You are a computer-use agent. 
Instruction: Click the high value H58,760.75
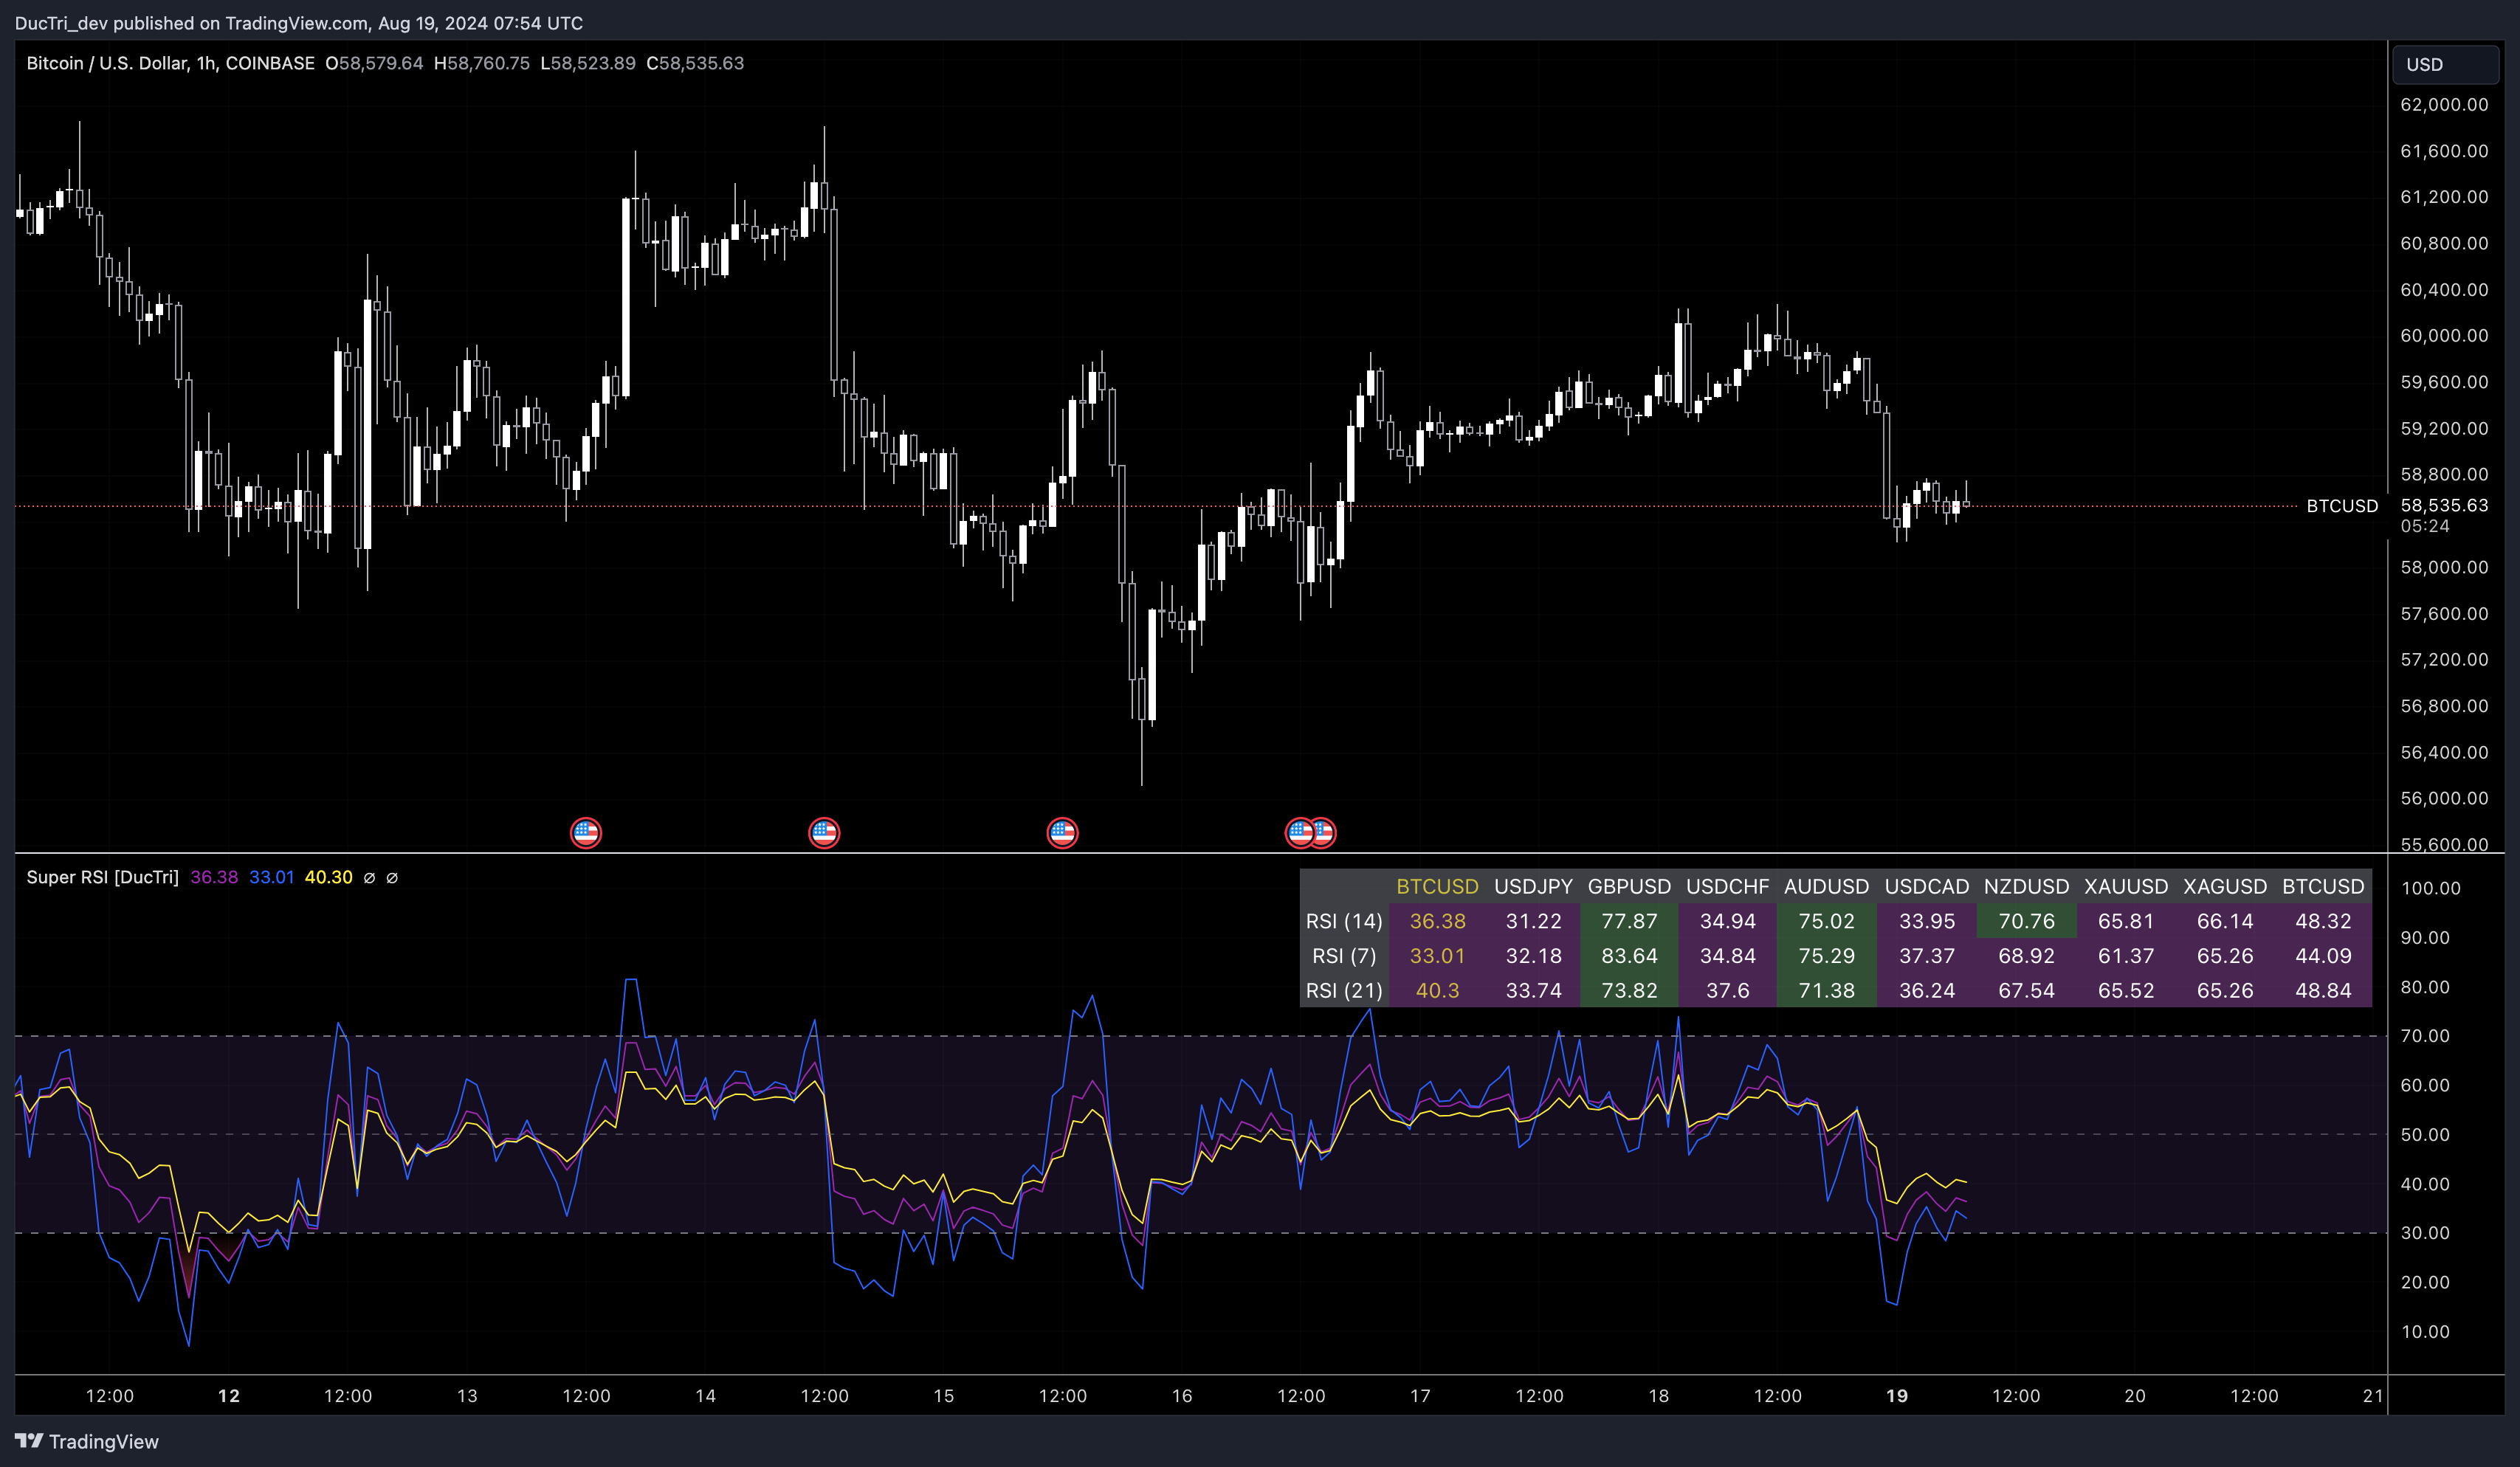[x=481, y=63]
